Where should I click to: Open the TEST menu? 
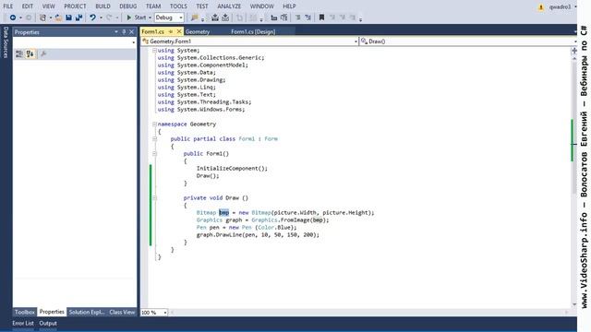click(202, 6)
